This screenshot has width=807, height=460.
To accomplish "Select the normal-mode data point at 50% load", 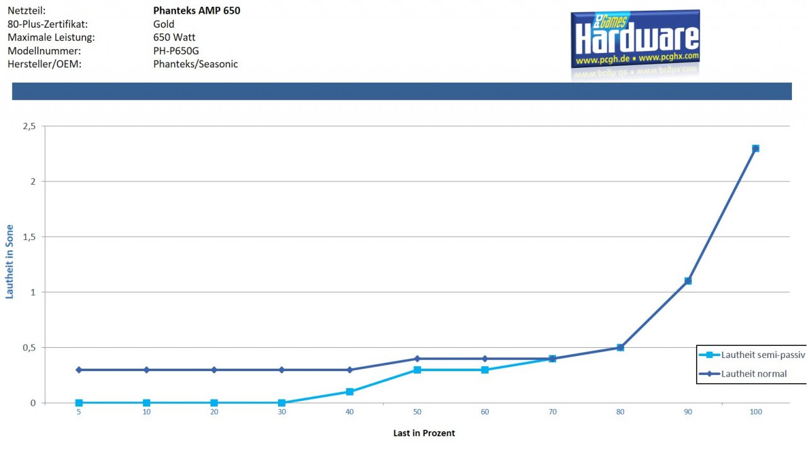I will [417, 359].
